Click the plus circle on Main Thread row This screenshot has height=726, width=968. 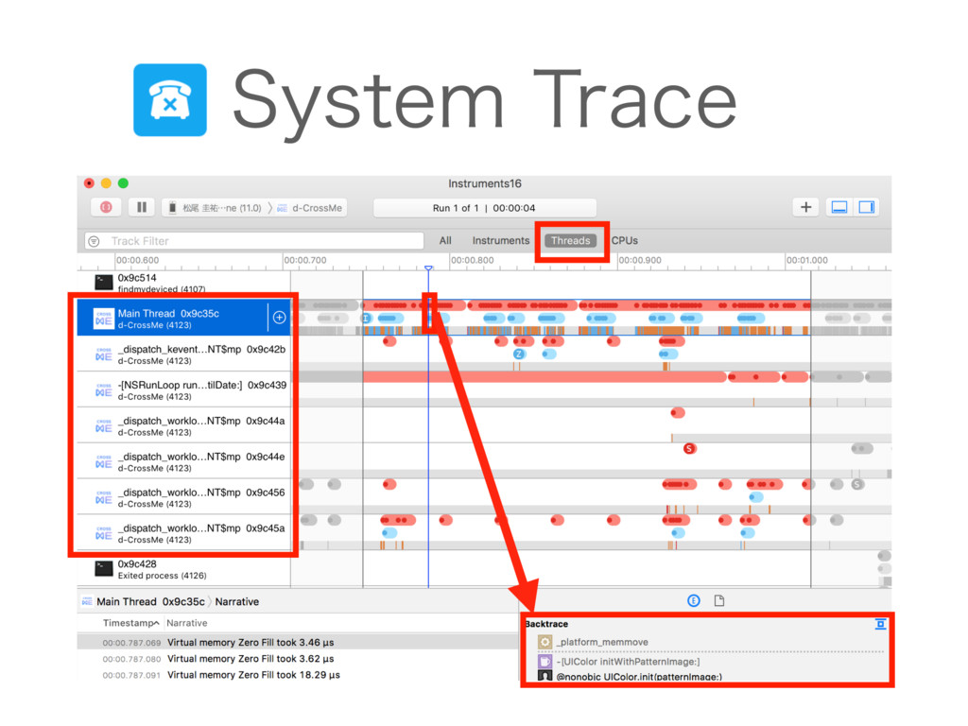click(x=279, y=318)
